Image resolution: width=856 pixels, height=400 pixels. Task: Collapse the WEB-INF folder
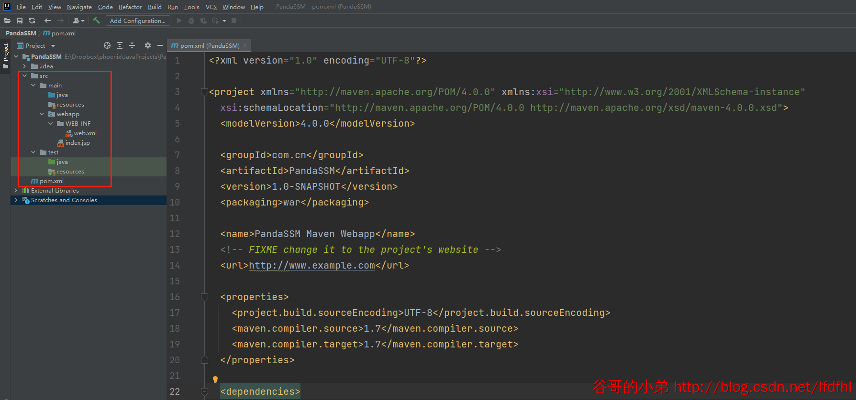[50, 123]
